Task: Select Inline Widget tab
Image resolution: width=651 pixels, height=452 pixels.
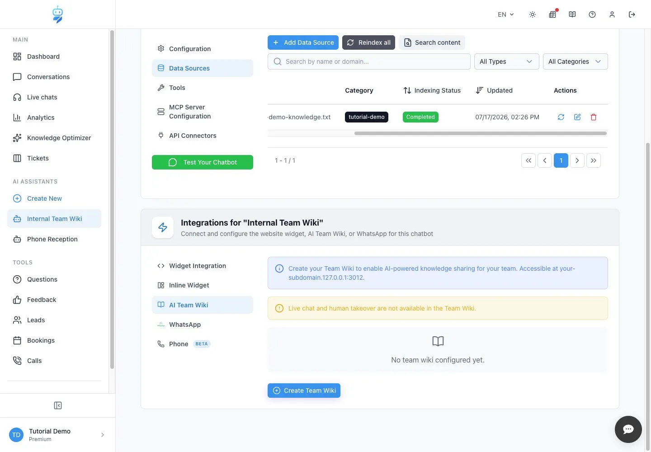Action: [203, 285]
